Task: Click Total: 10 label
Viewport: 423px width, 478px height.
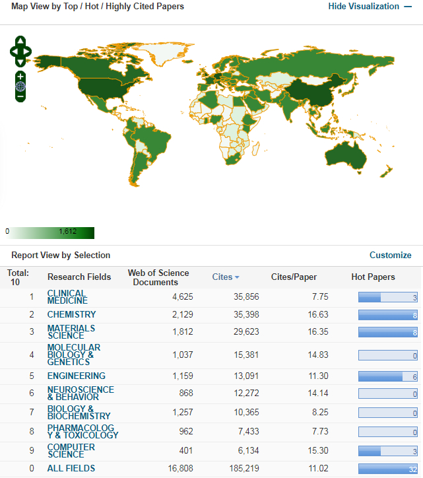Action: [18, 277]
